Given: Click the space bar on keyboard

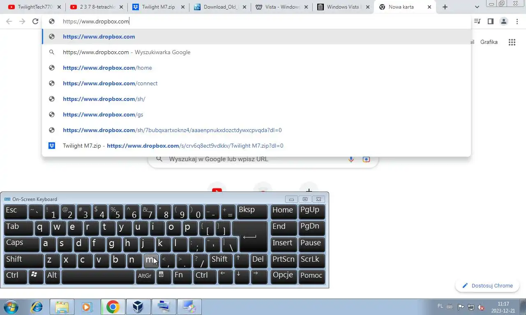Looking at the screenshot, I should click(x=98, y=276).
